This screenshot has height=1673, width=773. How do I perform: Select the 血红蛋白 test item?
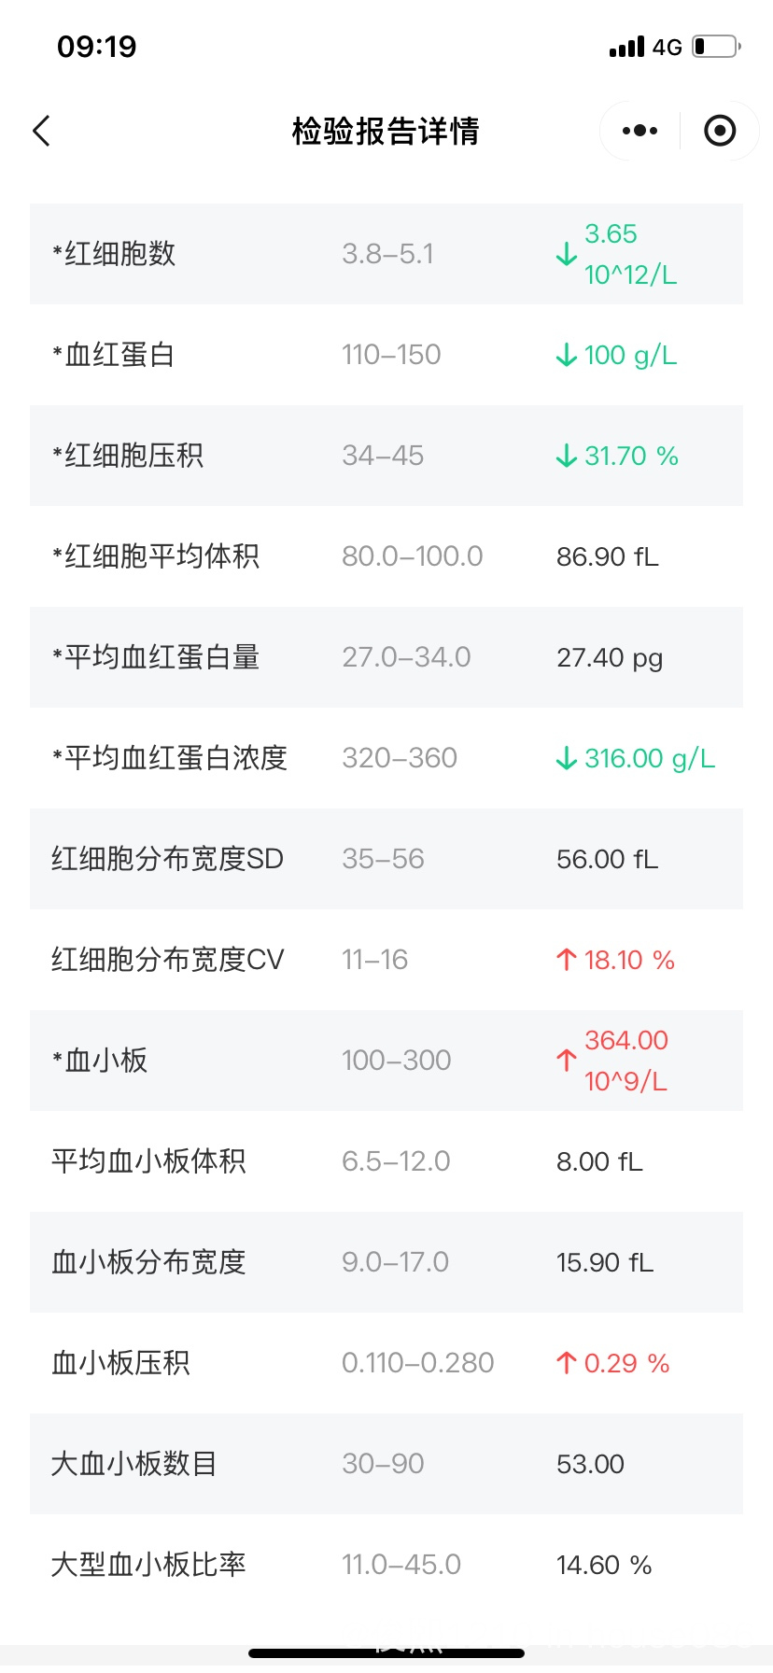(x=114, y=355)
